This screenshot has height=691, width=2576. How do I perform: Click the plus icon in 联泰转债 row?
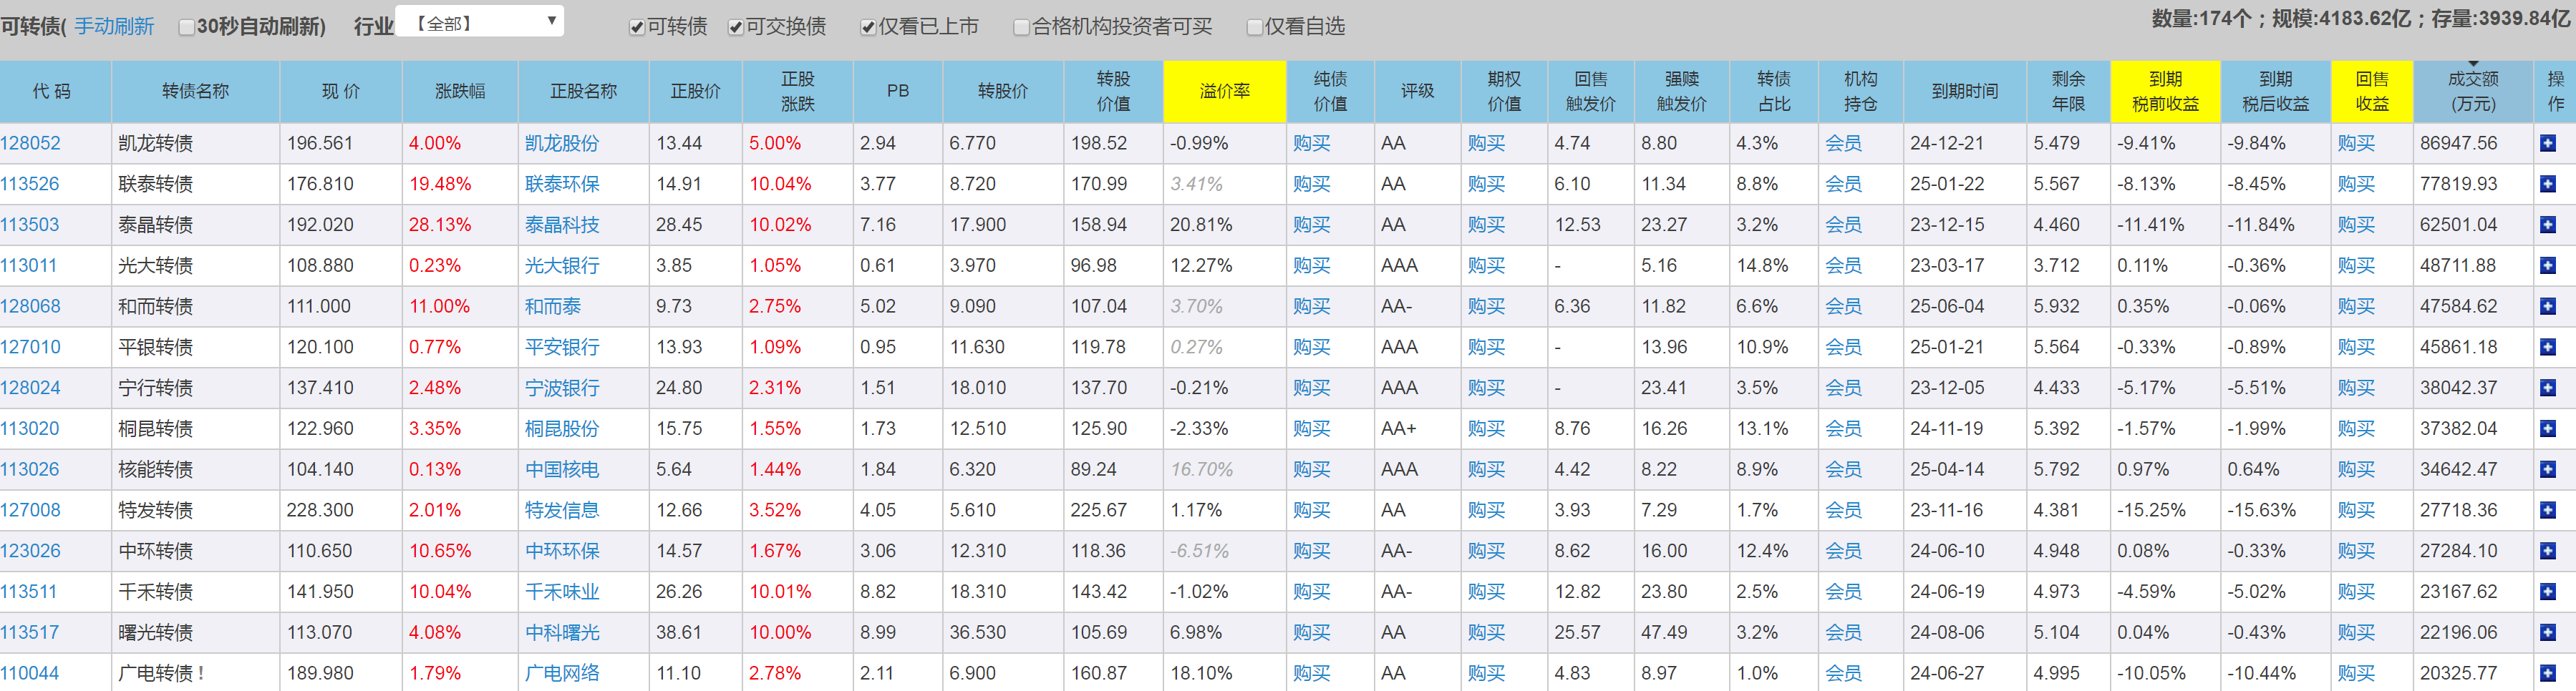(x=2547, y=185)
